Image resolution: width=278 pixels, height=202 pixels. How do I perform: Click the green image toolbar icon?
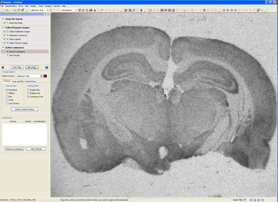(170, 10)
